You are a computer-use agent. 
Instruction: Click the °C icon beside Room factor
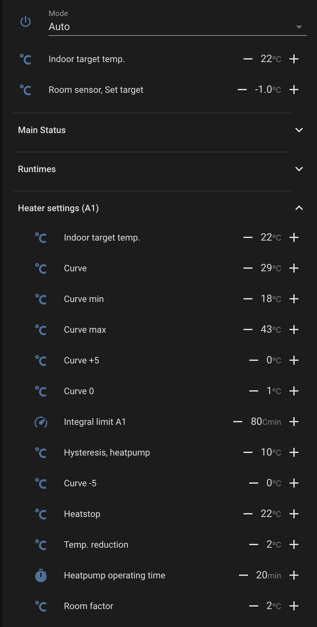(x=41, y=606)
